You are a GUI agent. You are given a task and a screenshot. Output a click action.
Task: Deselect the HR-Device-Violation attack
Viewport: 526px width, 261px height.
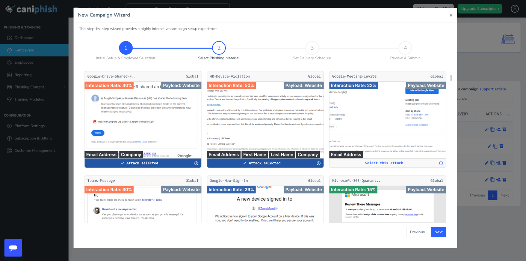coord(262,163)
